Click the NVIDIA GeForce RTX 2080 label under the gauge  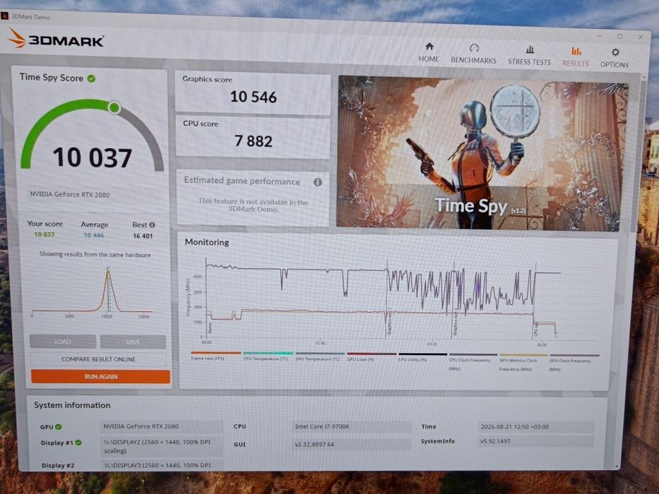[x=70, y=195]
